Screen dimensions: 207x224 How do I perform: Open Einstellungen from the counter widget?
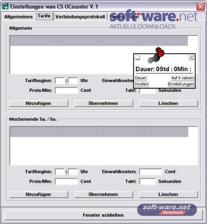click(181, 84)
